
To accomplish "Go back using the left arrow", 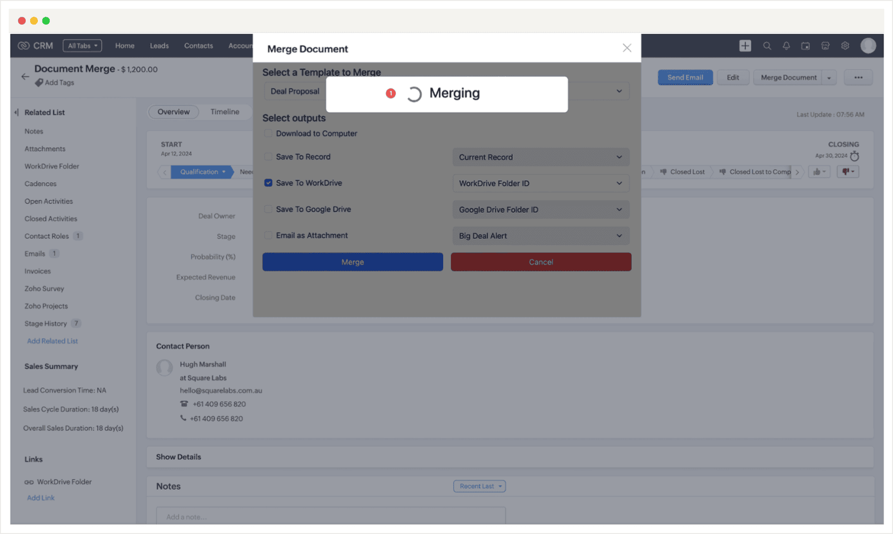I will 25,76.
